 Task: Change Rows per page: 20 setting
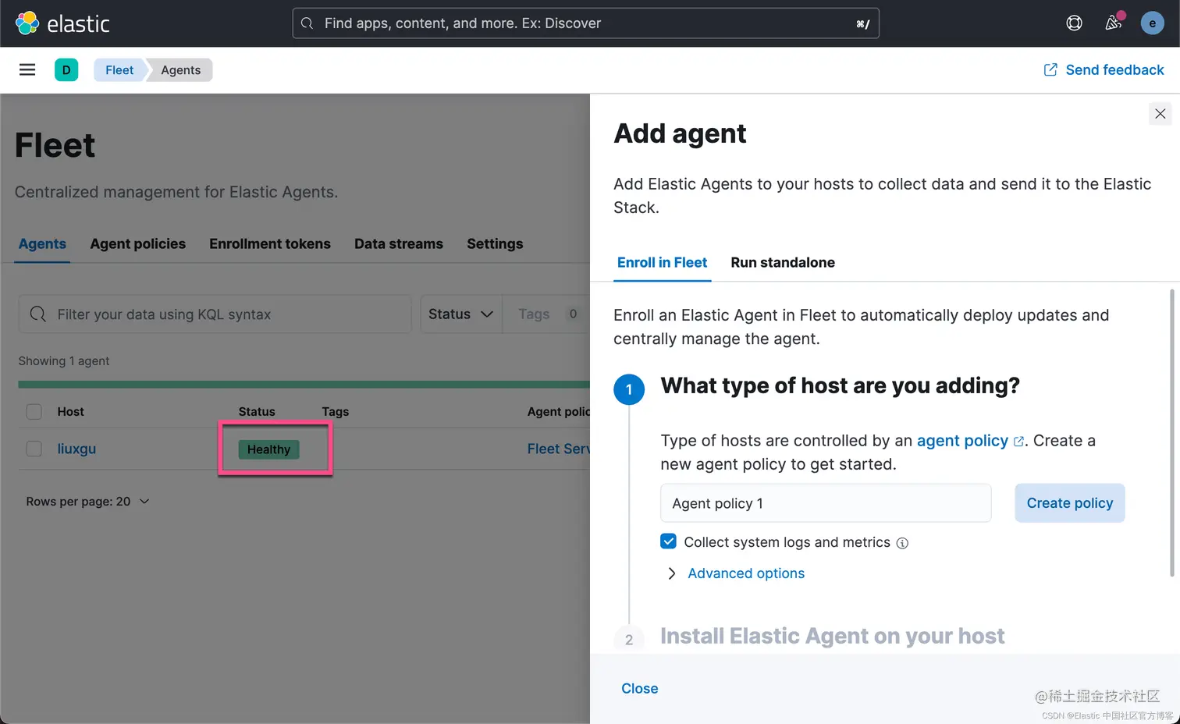[x=87, y=502]
